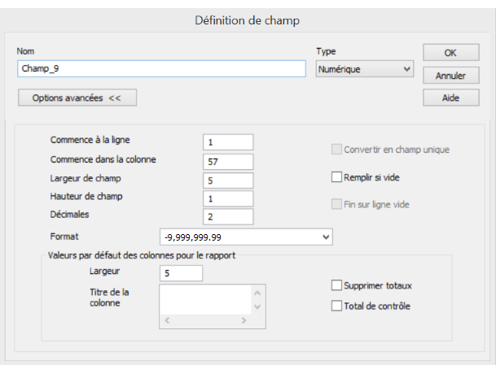Enable the Remplir si vide checkbox
Viewport: 496px width, 365px height.
tap(336, 177)
